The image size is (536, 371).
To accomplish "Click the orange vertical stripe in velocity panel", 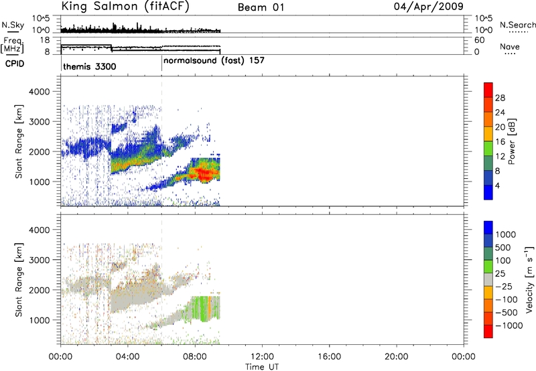I will [210, 307].
